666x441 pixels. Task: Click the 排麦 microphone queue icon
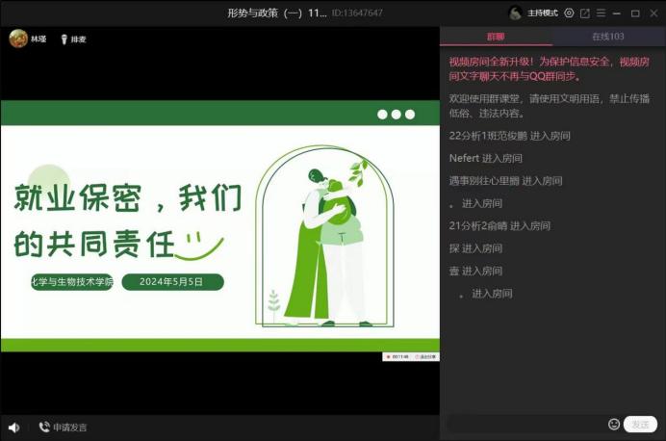point(64,39)
